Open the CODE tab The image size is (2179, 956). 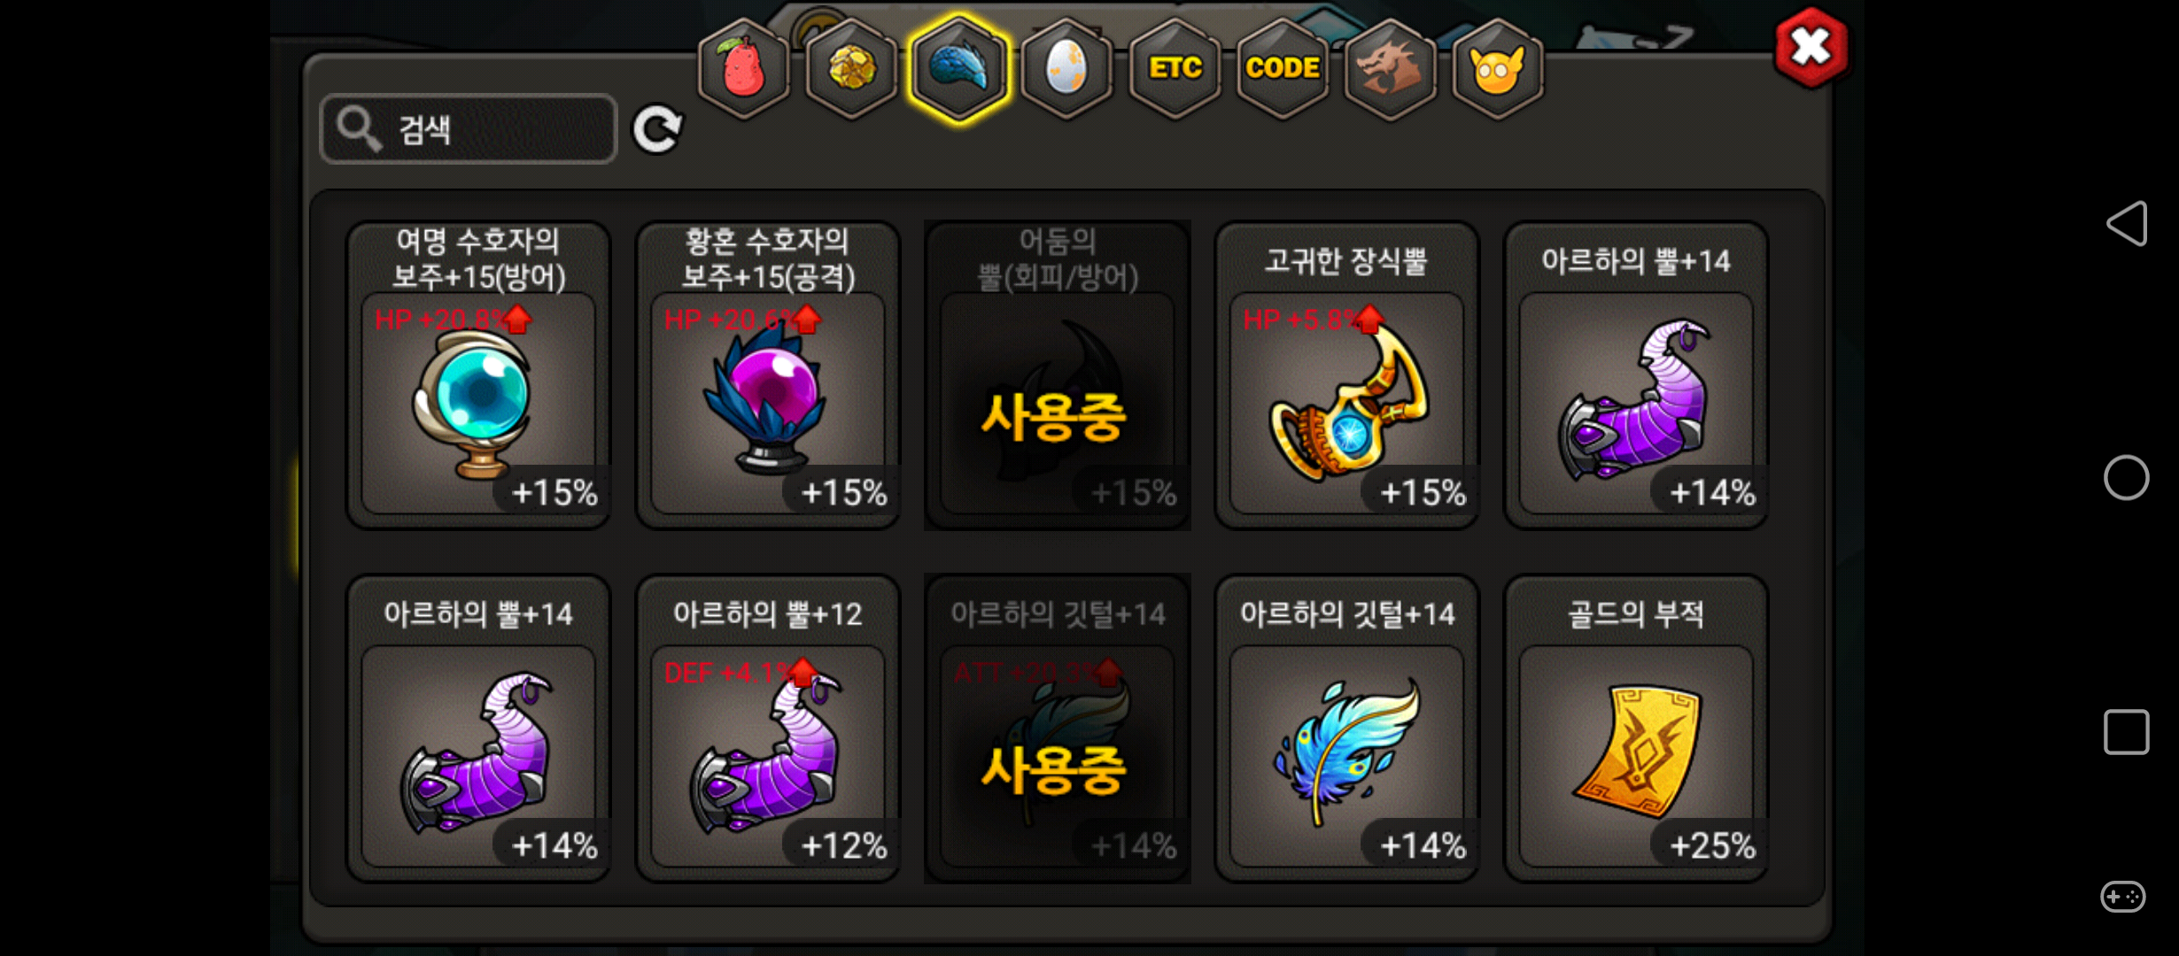[1283, 69]
